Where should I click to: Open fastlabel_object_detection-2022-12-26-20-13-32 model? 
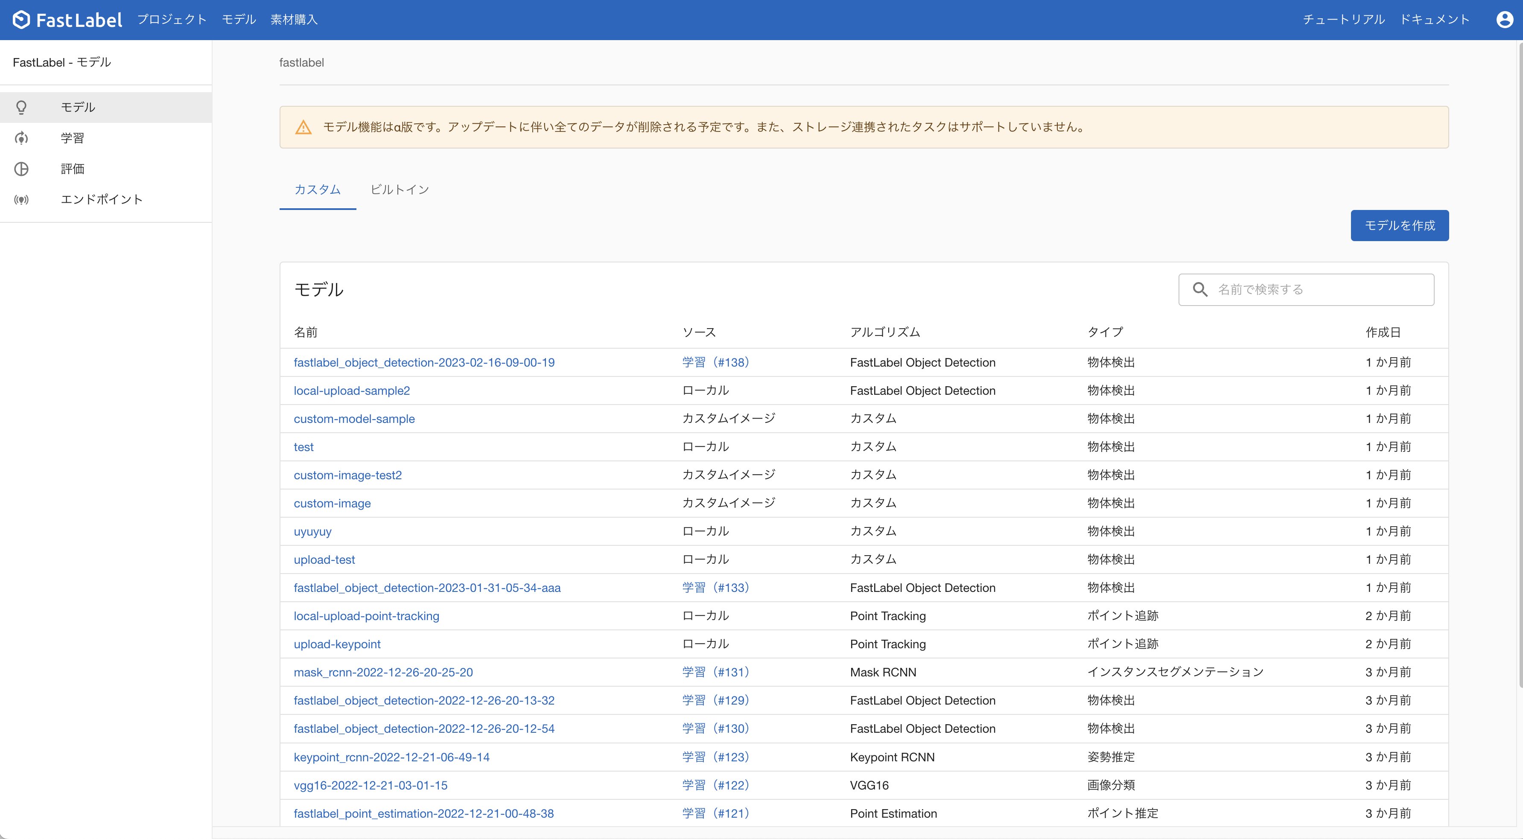coord(424,701)
